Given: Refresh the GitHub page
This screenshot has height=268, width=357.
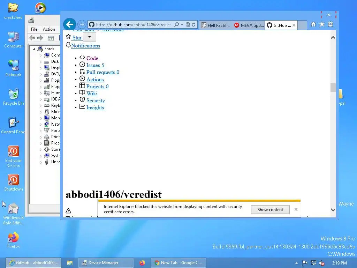Looking at the screenshot, I should tap(193, 25).
